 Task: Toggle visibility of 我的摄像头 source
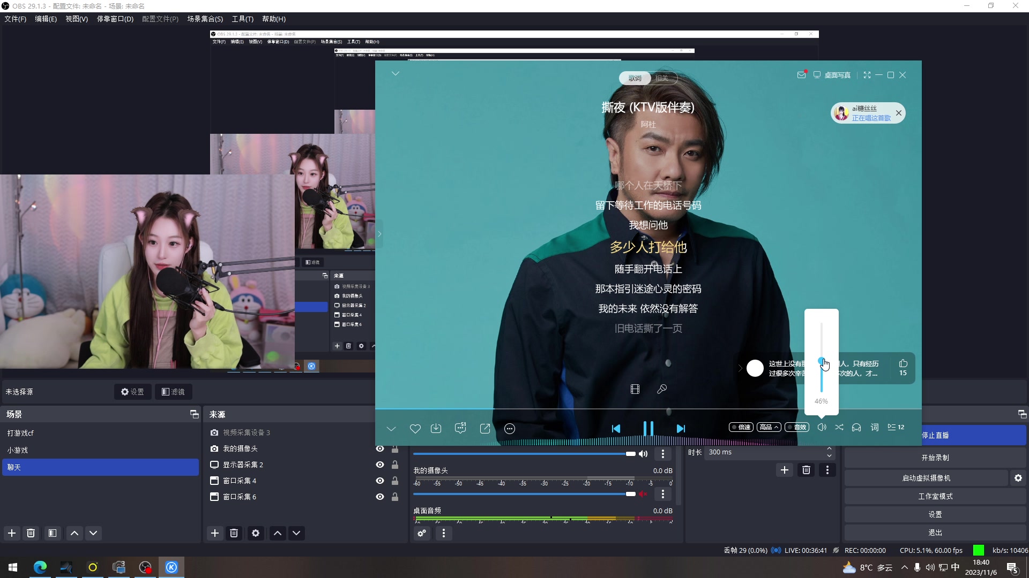380,448
